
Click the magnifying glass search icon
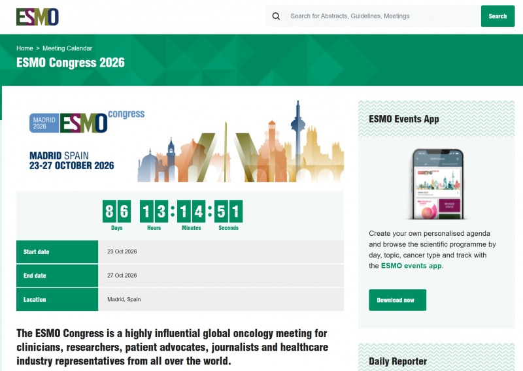pyautogui.click(x=276, y=16)
